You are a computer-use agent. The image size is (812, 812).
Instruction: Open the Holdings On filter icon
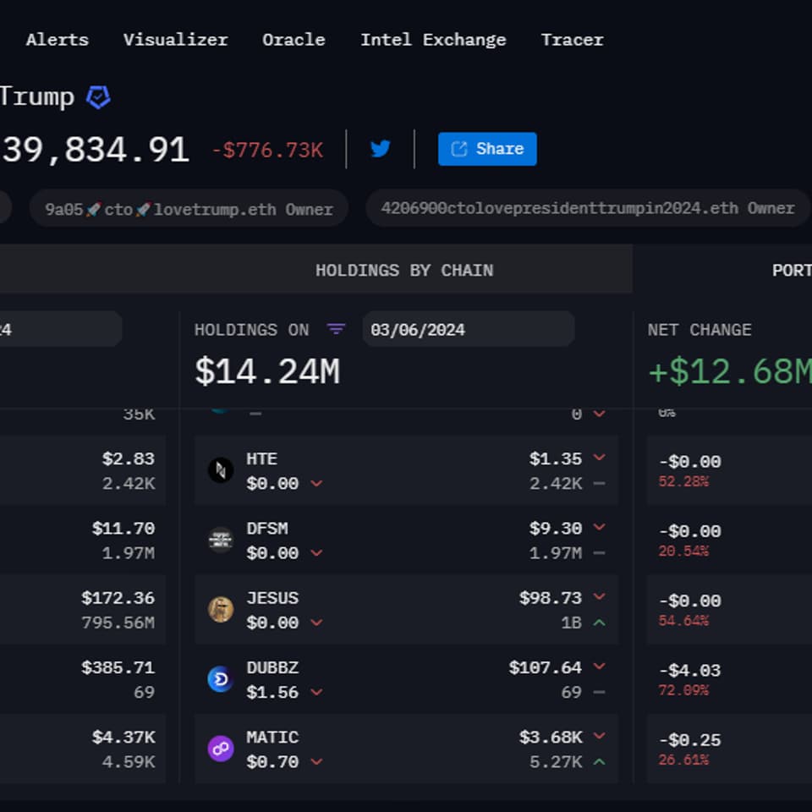point(336,329)
